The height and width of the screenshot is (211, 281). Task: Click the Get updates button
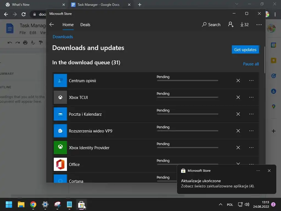(245, 49)
